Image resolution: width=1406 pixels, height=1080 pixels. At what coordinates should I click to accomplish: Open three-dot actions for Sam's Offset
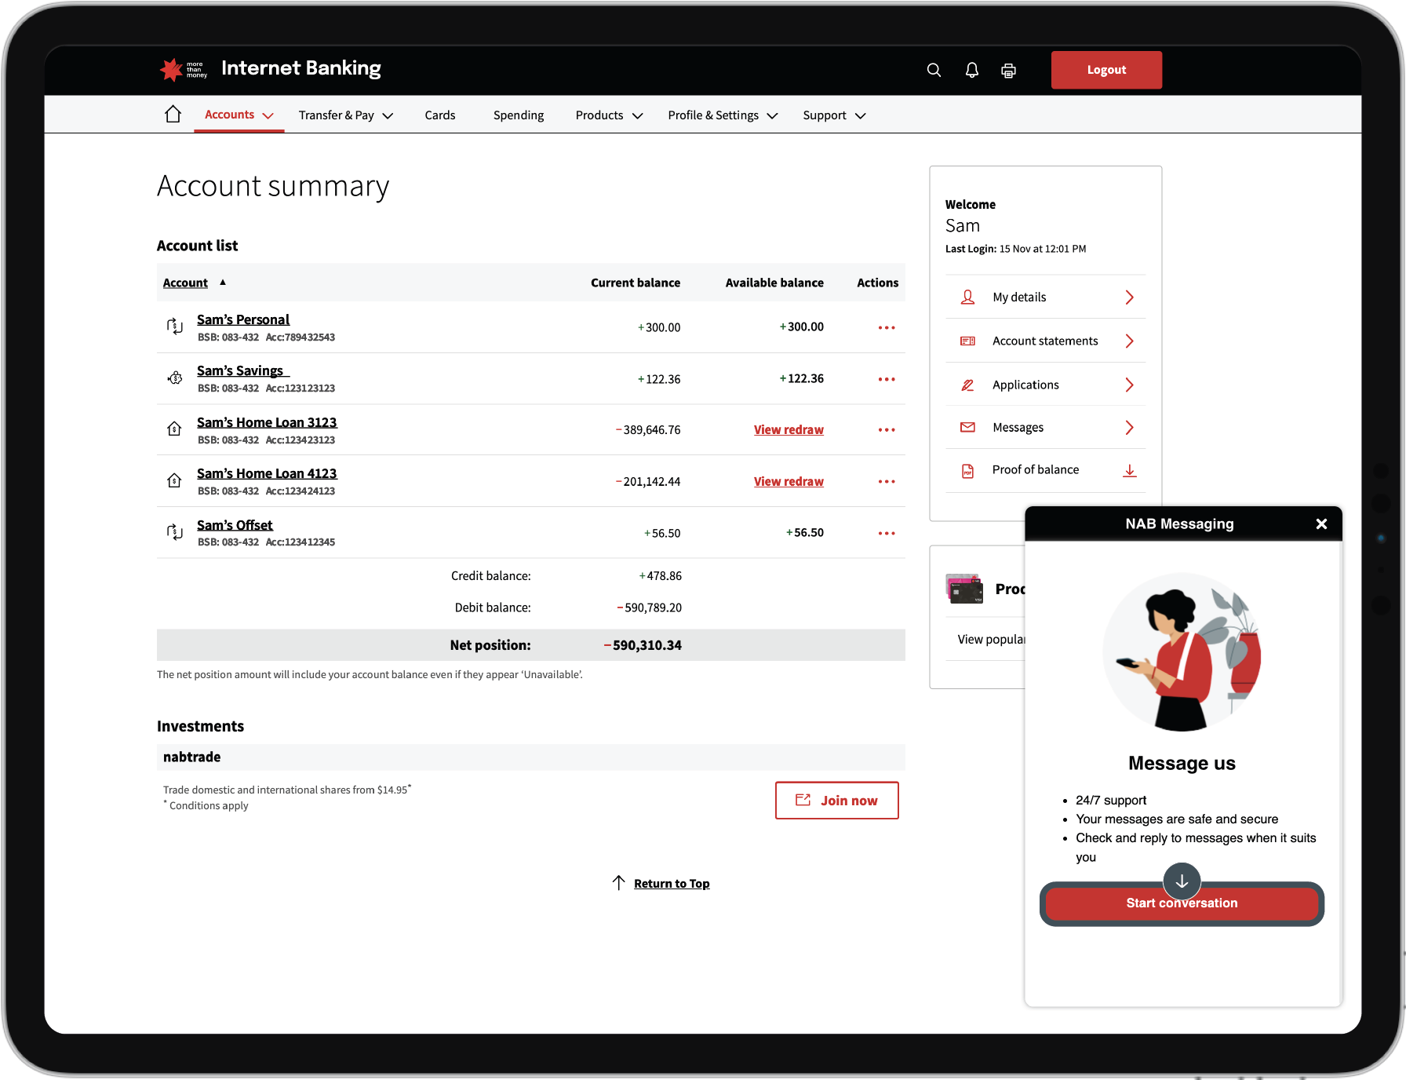point(886,534)
